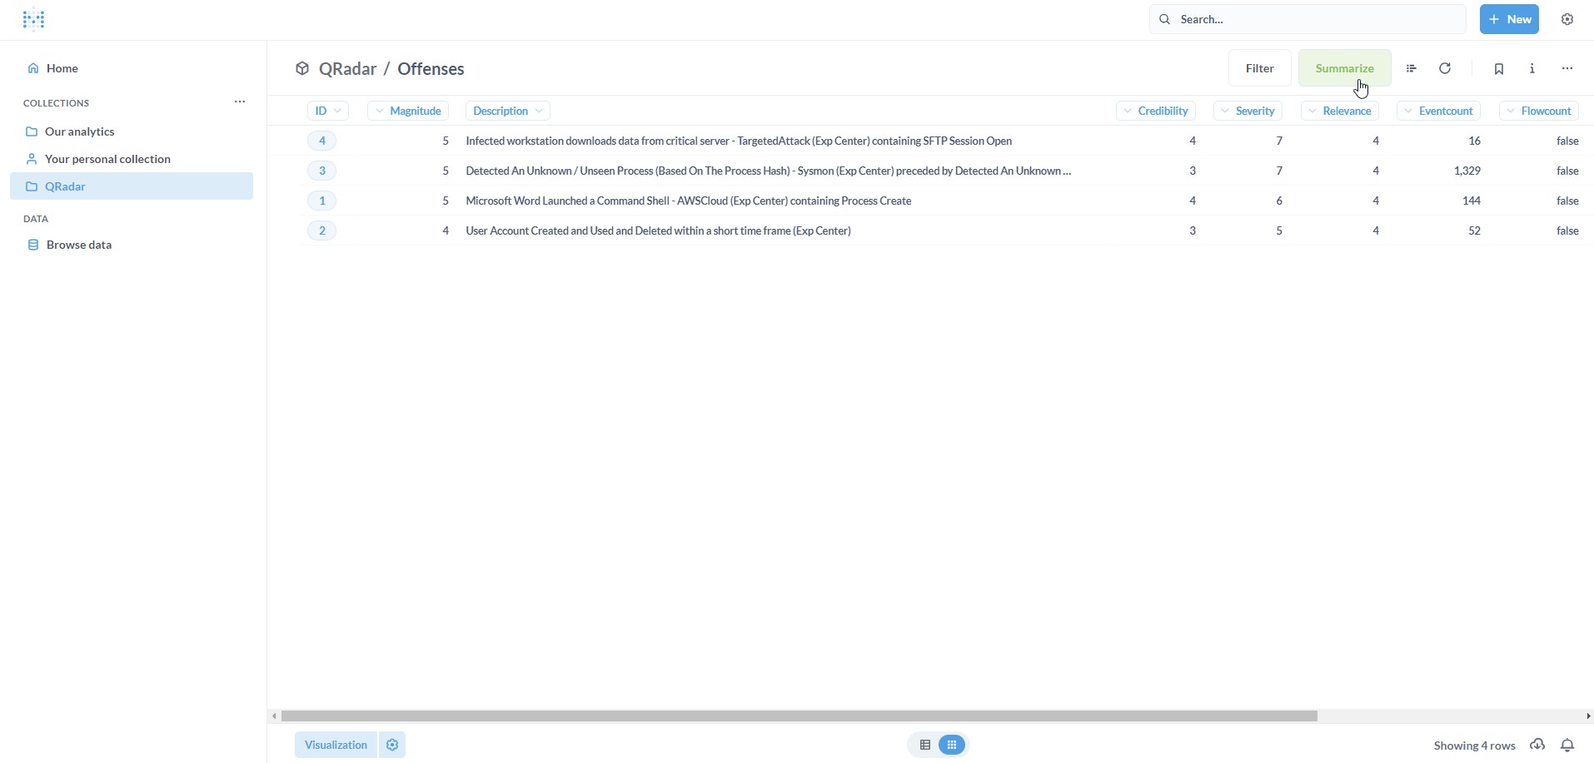Open the Description column header menu
The image size is (1594, 763).
(x=508, y=111)
